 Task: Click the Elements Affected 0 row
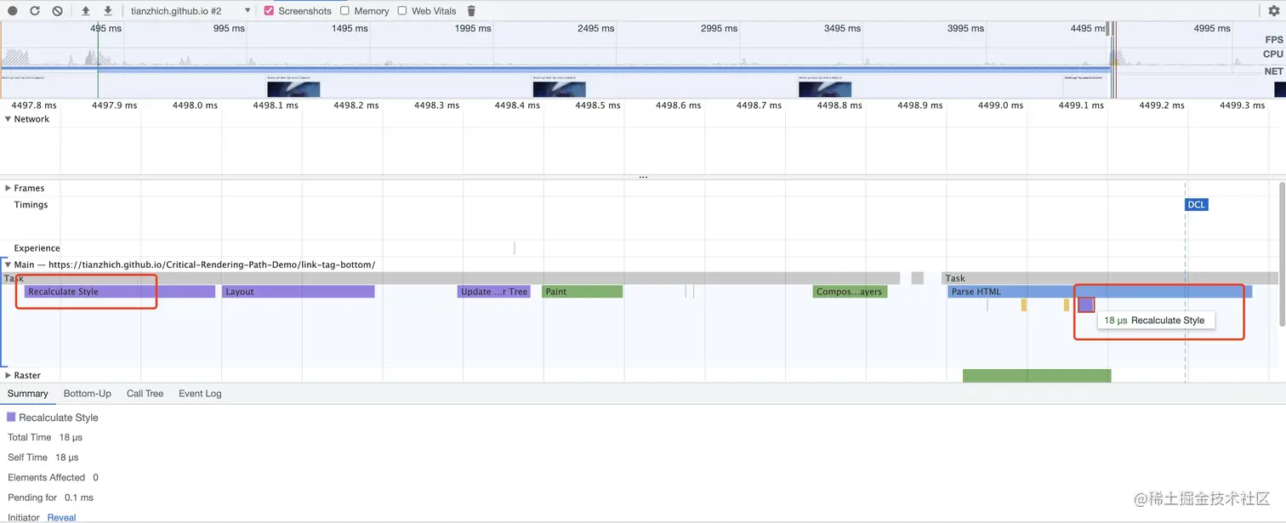[x=53, y=477]
